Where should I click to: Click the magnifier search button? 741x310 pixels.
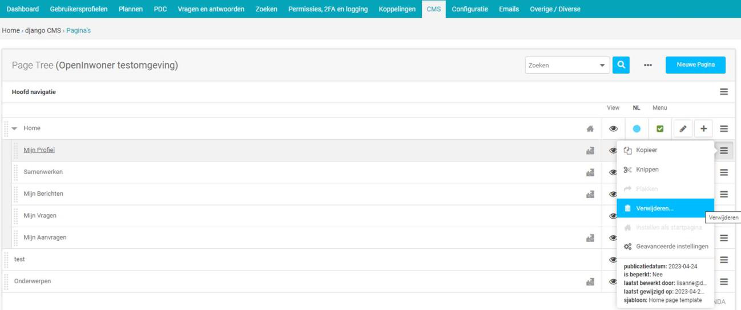621,65
